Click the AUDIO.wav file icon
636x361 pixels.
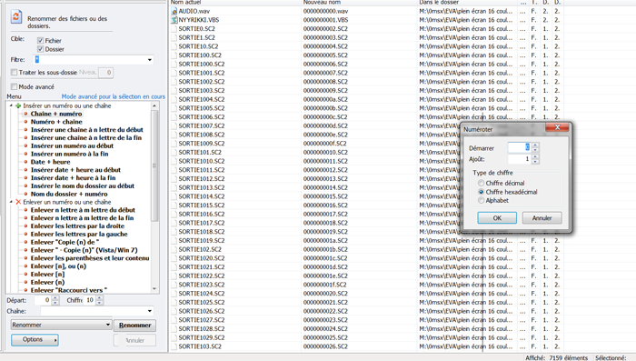click(x=174, y=12)
